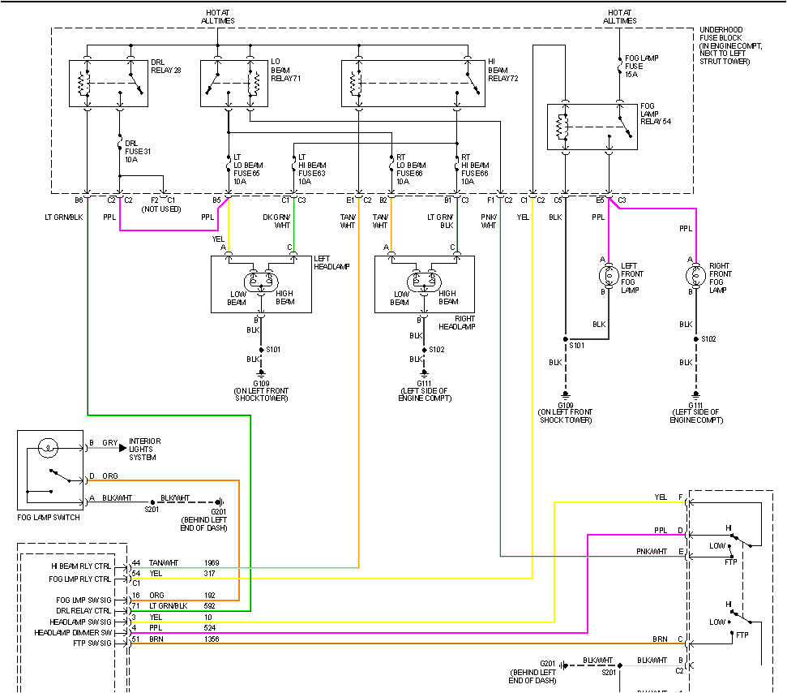Click the Interior Lights System arrow

(123, 447)
